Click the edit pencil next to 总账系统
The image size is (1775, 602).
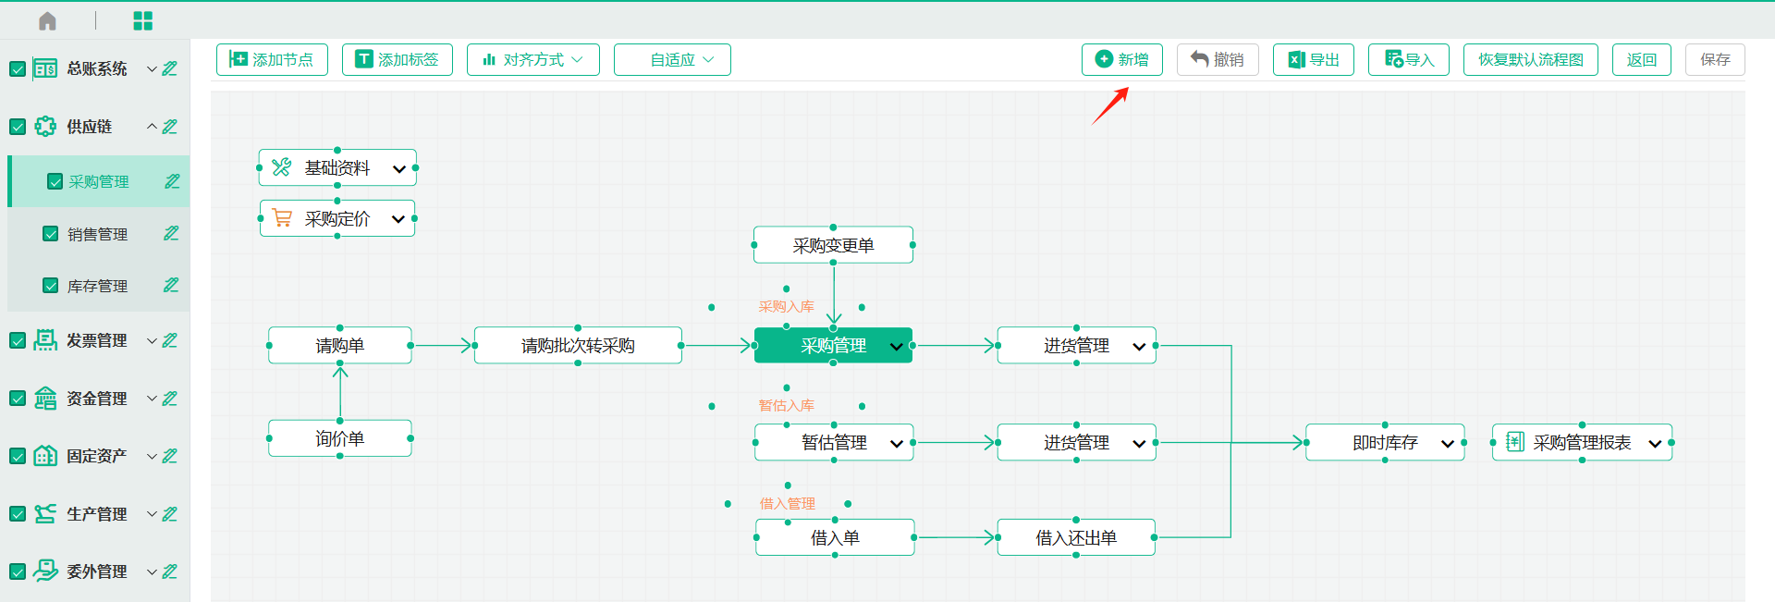(x=169, y=68)
